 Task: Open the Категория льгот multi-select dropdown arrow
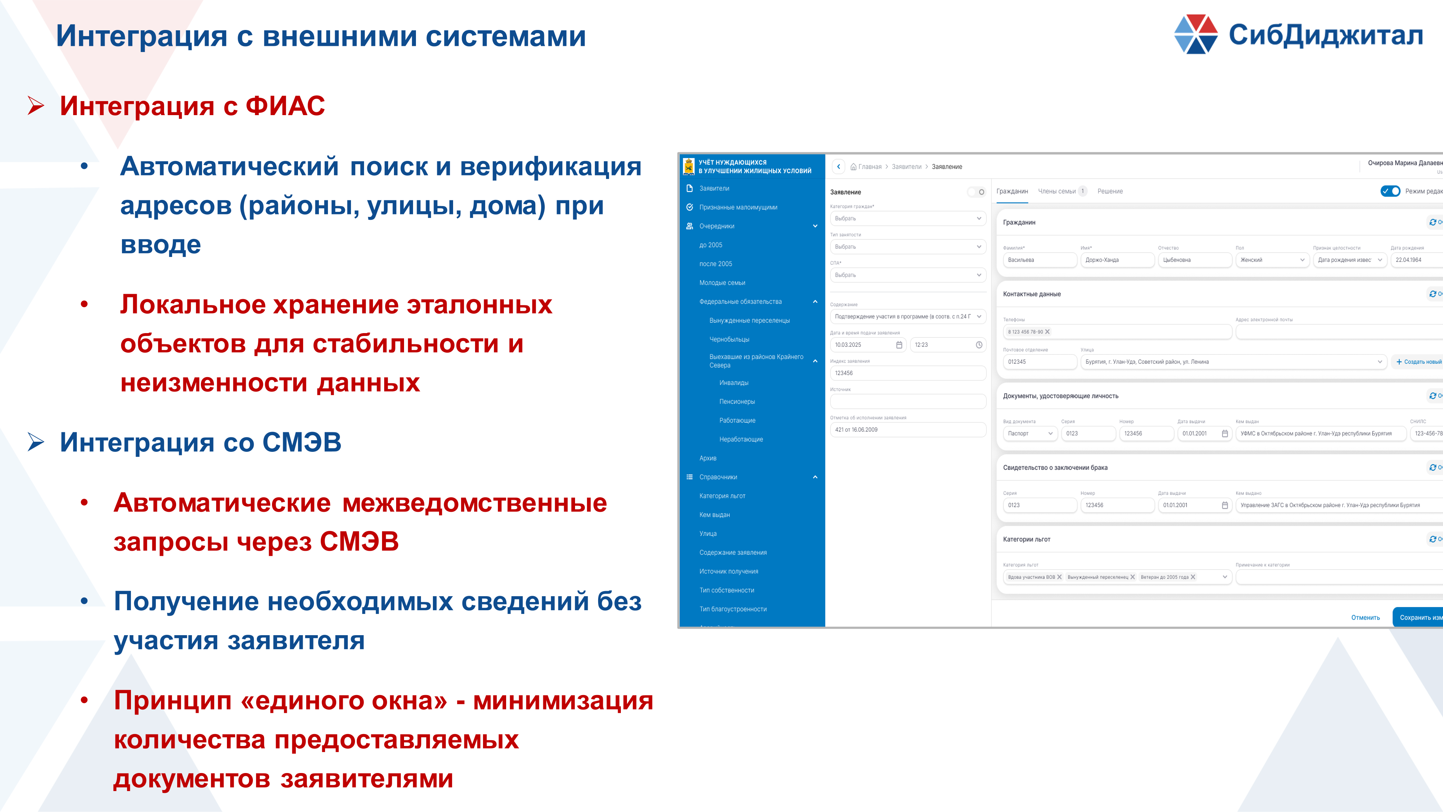(x=1224, y=577)
